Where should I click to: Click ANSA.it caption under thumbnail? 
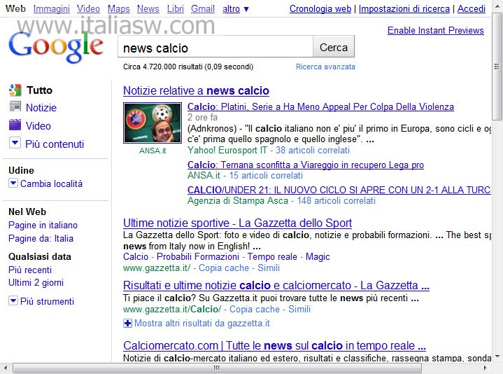[x=153, y=151]
